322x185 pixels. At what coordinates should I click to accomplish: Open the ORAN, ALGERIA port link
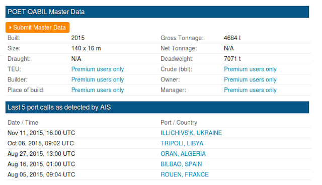[x=183, y=154]
